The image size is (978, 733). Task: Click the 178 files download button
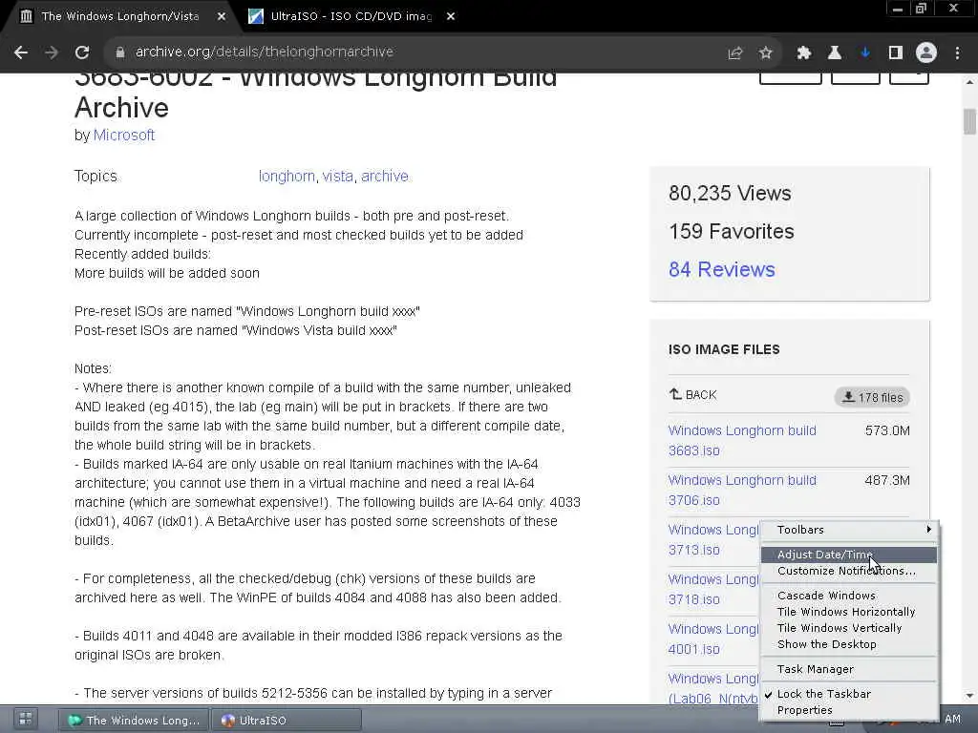tap(872, 397)
